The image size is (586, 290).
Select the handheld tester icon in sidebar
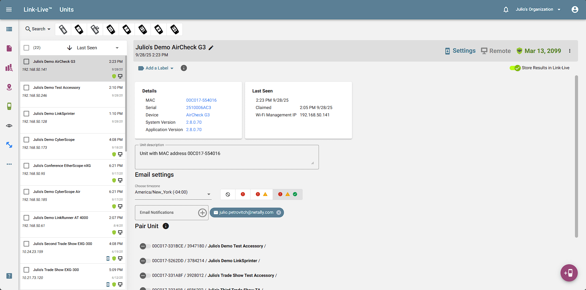9,106
